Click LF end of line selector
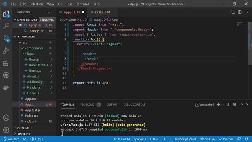Image resolution: width=252 pixels, height=142 pixels. [164, 139]
